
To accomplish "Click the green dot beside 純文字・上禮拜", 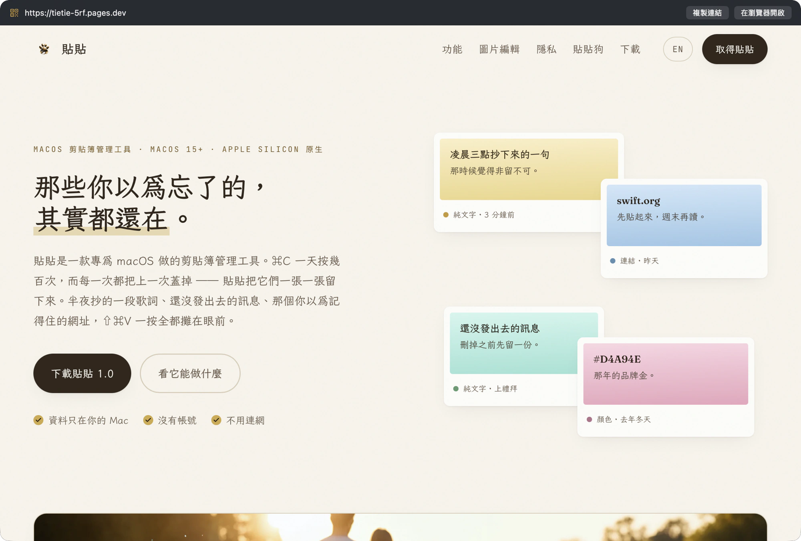I will point(456,389).
